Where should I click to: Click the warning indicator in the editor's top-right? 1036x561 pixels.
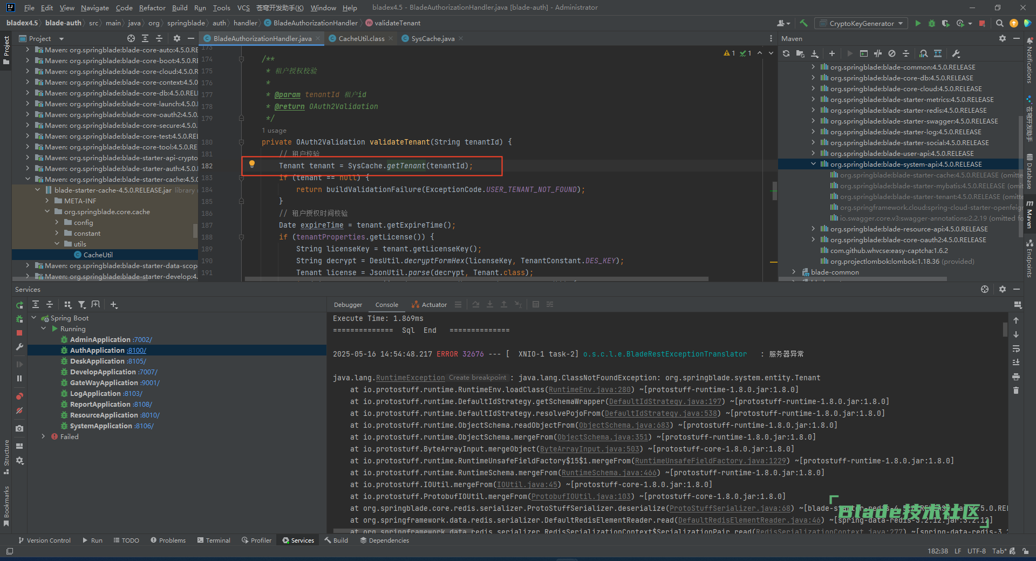coord(729,53)
